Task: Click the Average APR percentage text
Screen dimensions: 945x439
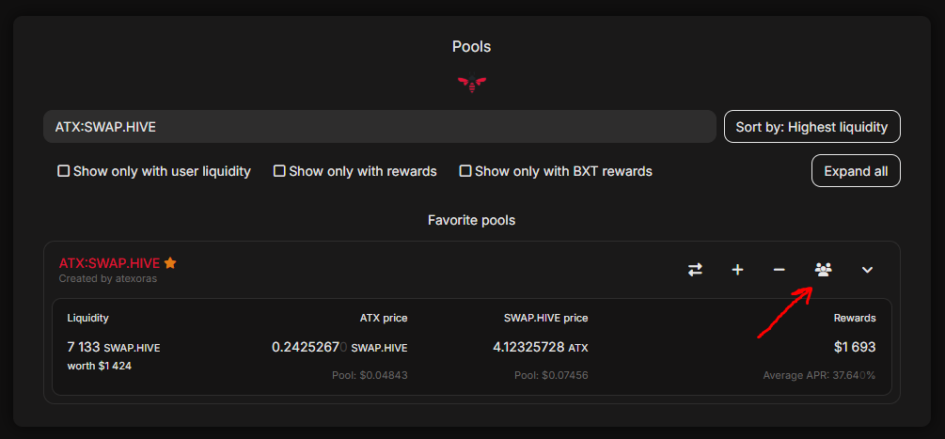Action: click(819, 375)
